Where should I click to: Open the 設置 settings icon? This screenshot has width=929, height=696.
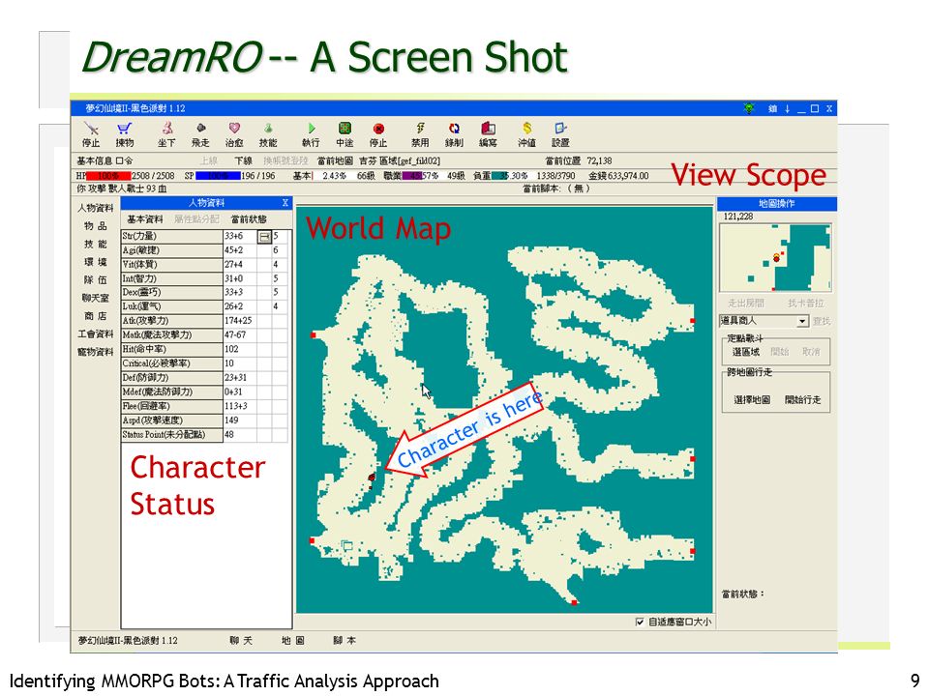pos(560,129)
